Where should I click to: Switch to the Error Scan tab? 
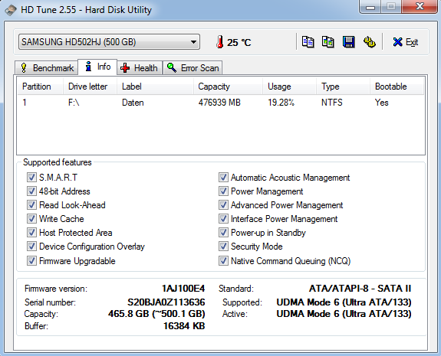(193, 68)
